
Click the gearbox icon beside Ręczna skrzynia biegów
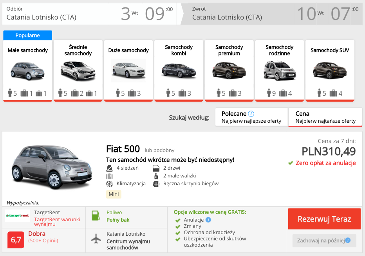coord(156,184)
